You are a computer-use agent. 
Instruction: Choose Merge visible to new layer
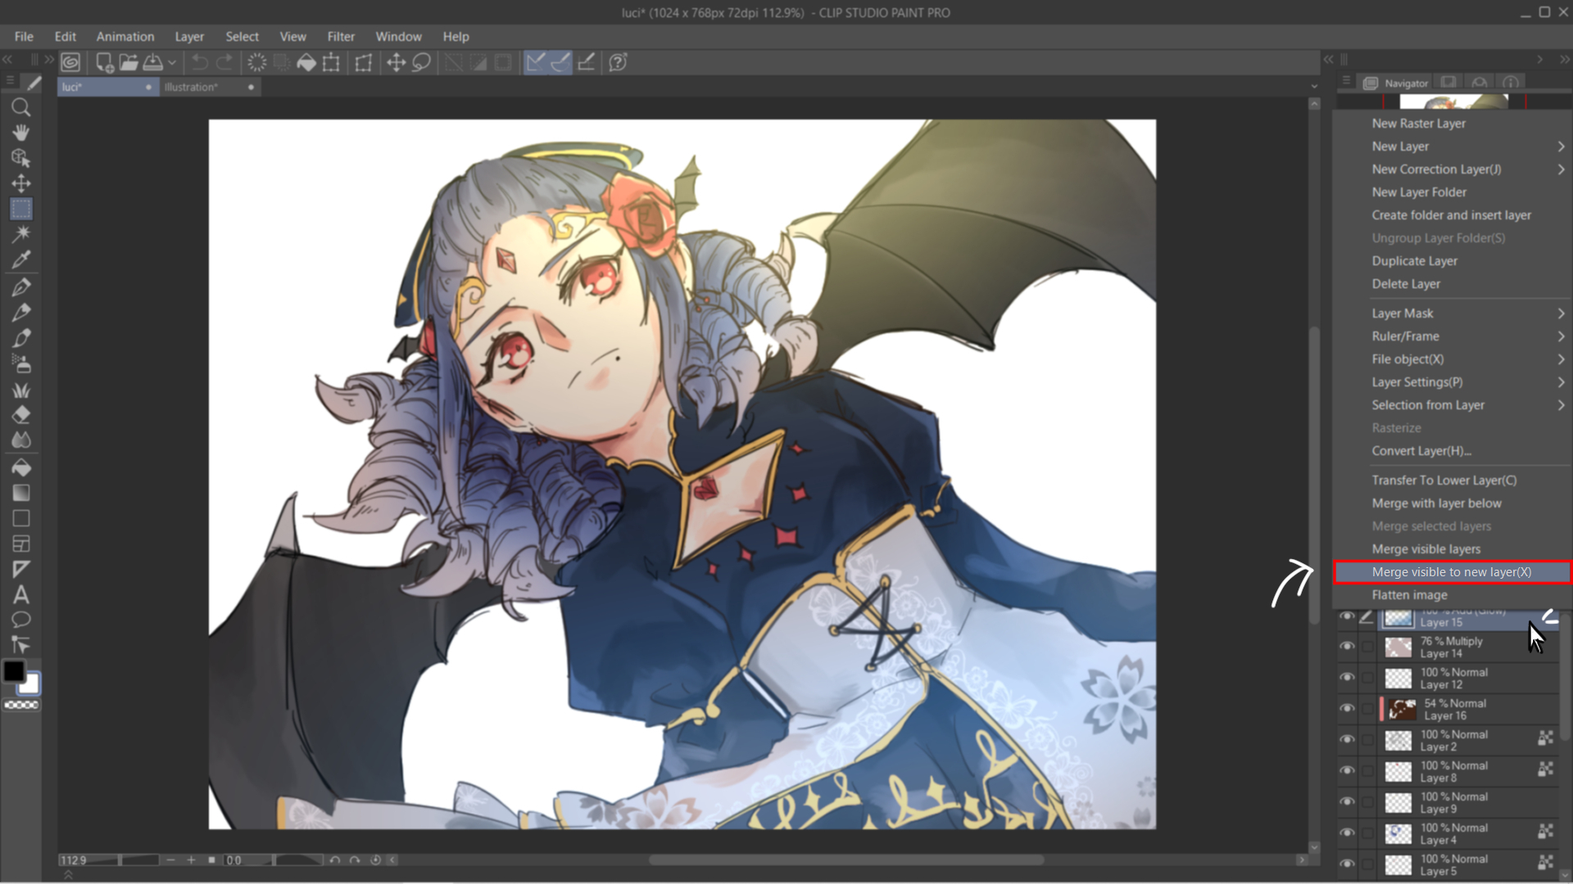(1453, 571)
